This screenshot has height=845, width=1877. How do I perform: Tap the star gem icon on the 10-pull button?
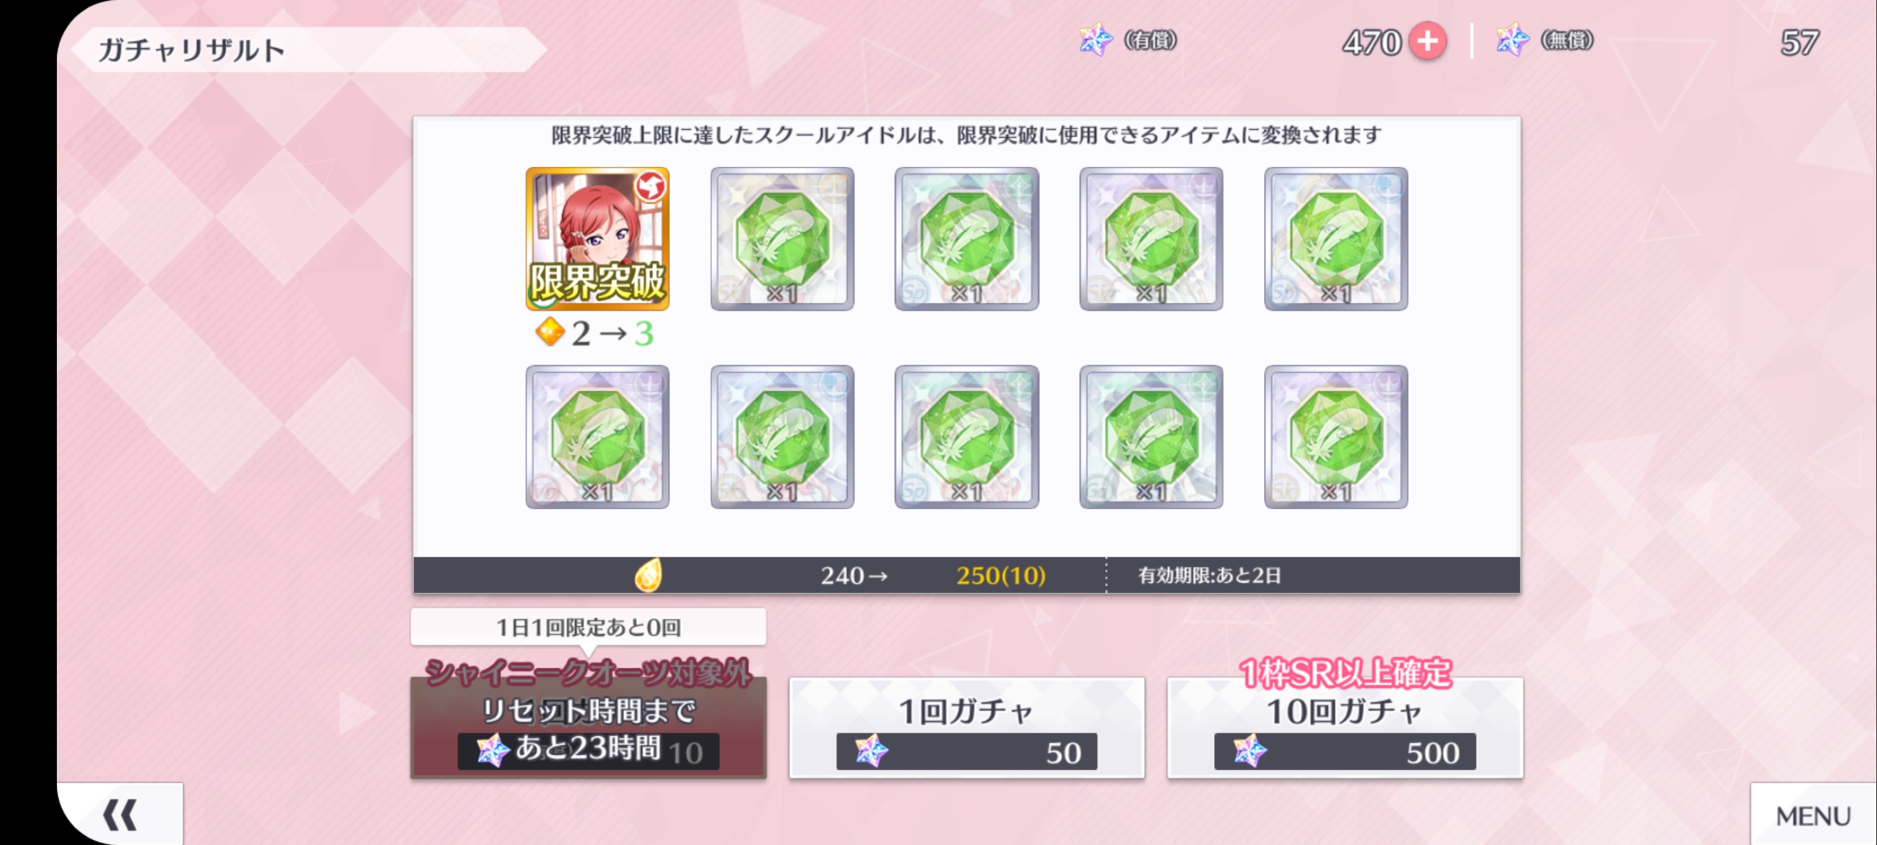coord(1249,751)
